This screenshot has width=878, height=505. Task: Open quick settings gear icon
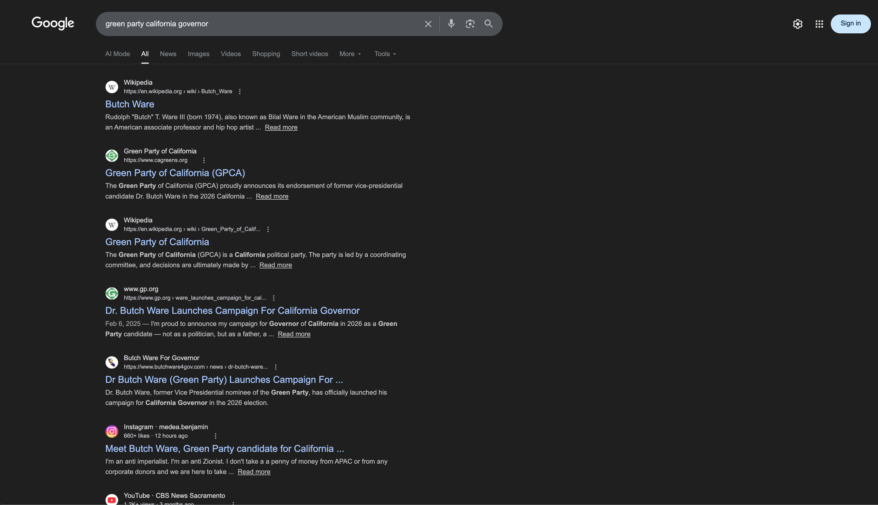coord(797,24)
